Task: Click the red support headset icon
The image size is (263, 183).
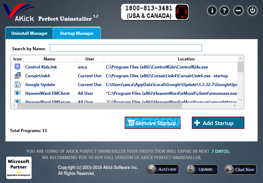Action: [182, 12]
